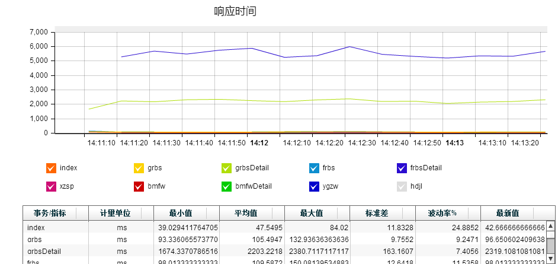Click the 平均值 column header

click(252, 214)
